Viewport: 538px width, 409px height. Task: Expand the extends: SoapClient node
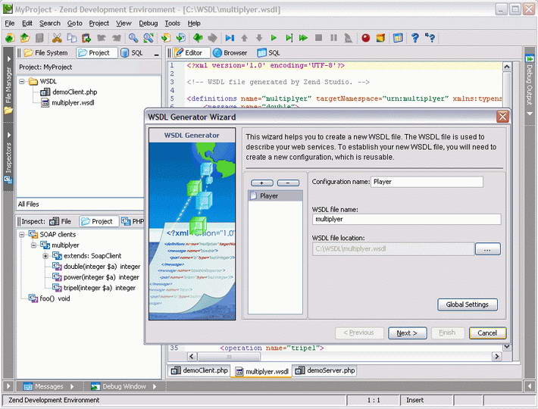(x=45, y=256)
